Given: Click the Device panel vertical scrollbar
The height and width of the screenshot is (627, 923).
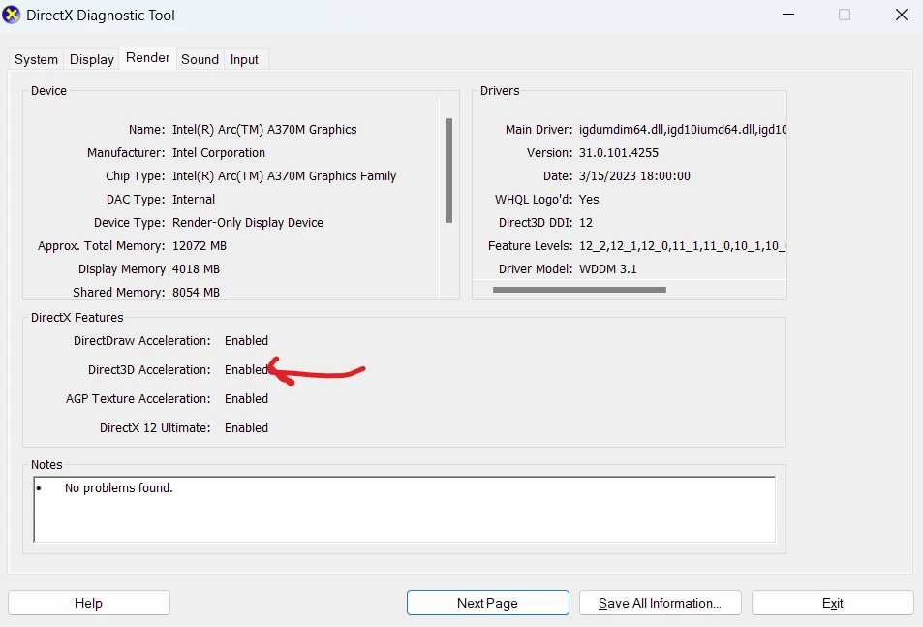Looking at the screenshot, I should coord(449,171).
